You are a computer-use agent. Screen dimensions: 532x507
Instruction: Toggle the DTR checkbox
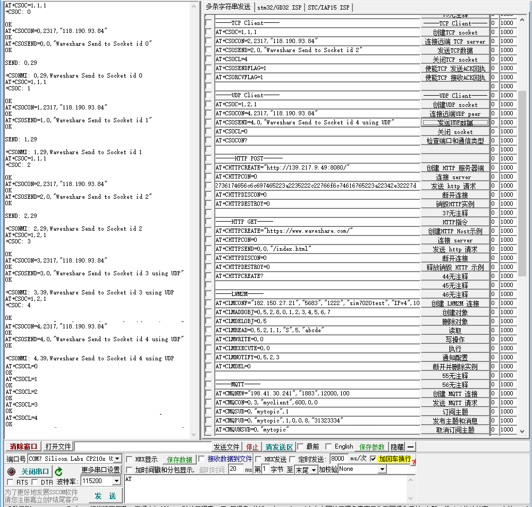(x=35, y=482)
